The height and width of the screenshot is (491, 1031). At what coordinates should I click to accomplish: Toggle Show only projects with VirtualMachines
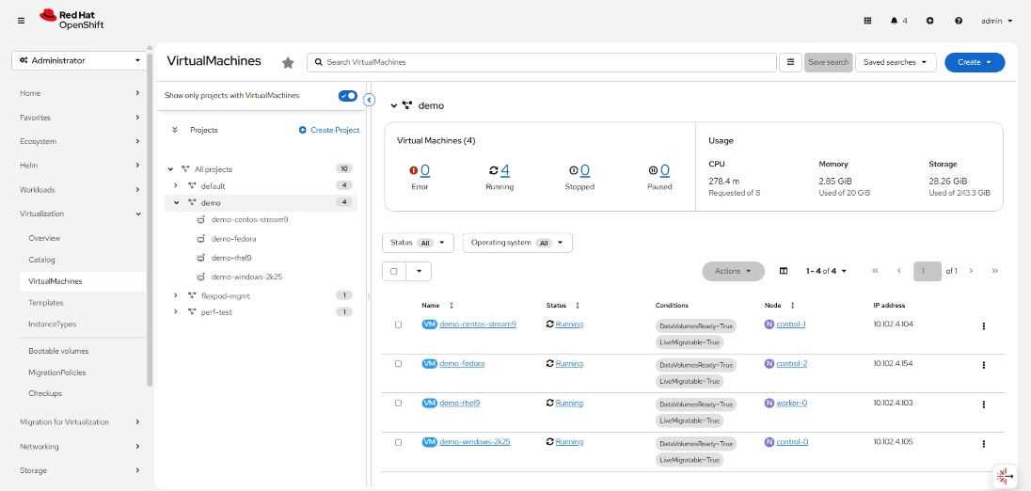(348, 96)
